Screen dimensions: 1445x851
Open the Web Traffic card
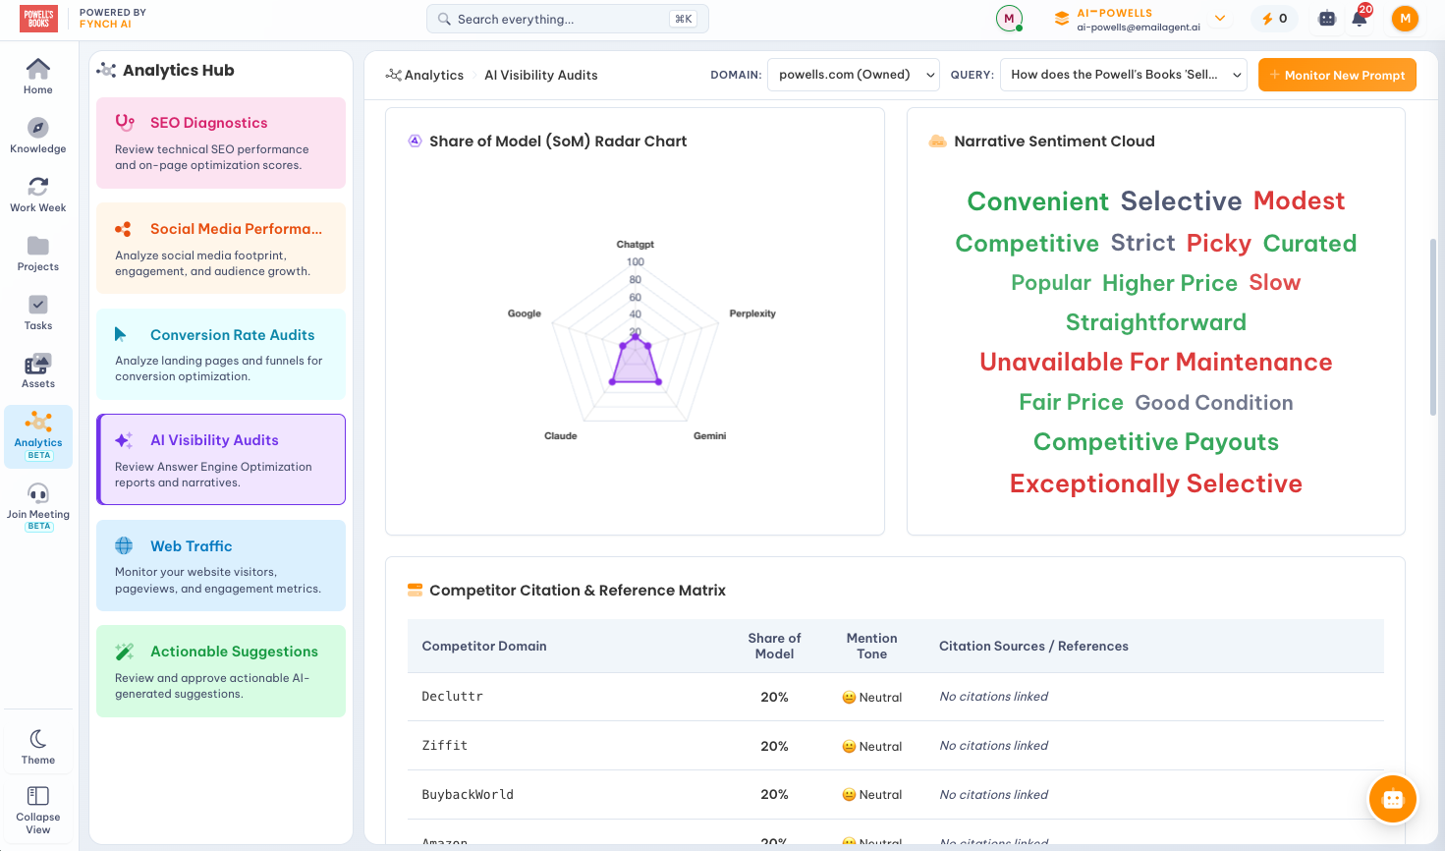click(221, 566)
